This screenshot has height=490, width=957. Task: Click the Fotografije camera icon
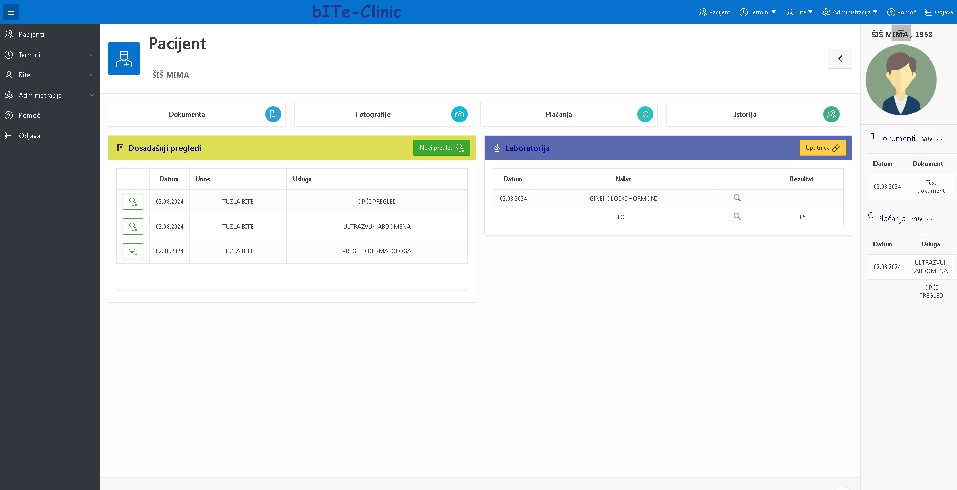click(460, 114)
